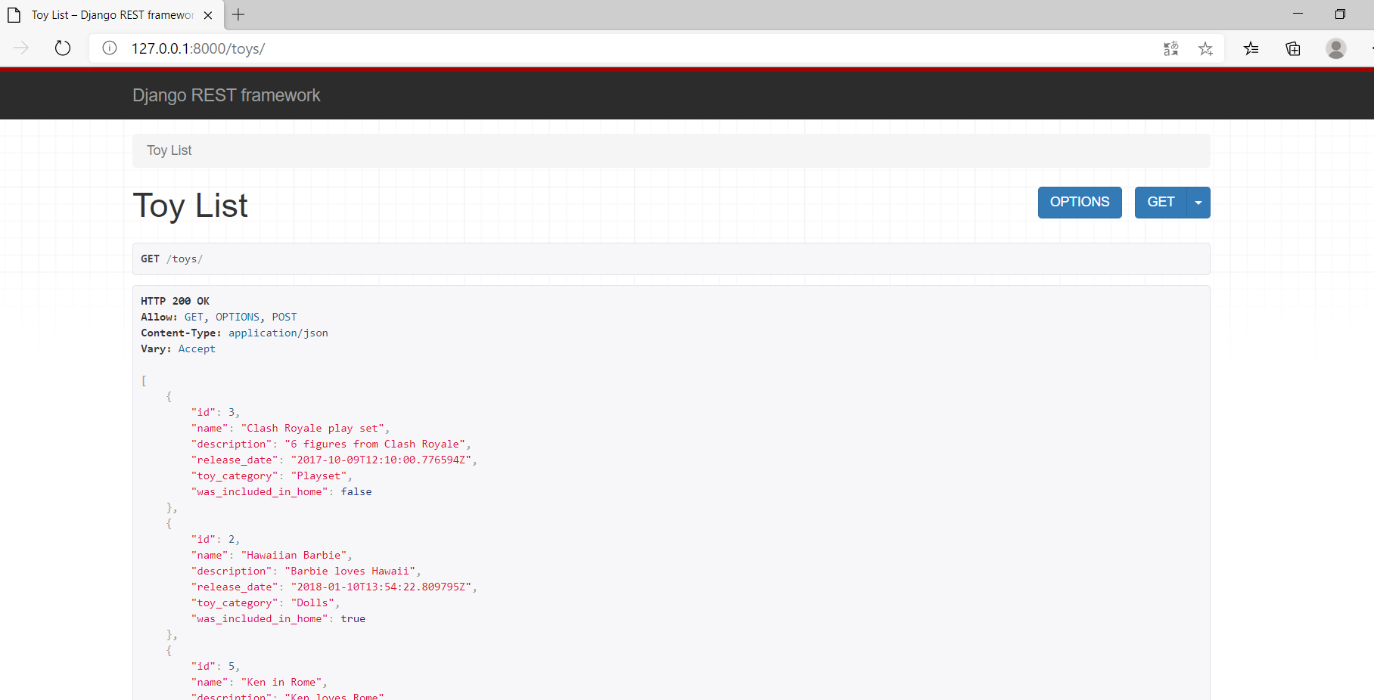The image size is (1374, 700).
Task: Open the translate page icon
Action: (1170, 48)
